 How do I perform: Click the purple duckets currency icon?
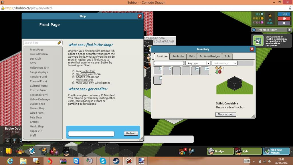262,22
